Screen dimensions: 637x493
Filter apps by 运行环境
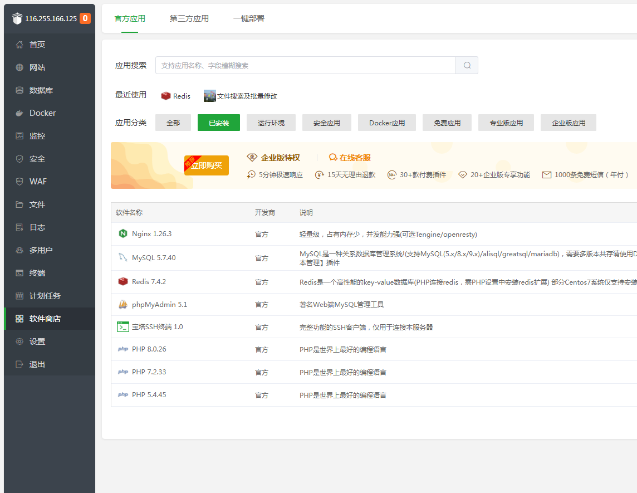(x=271, y=123)
